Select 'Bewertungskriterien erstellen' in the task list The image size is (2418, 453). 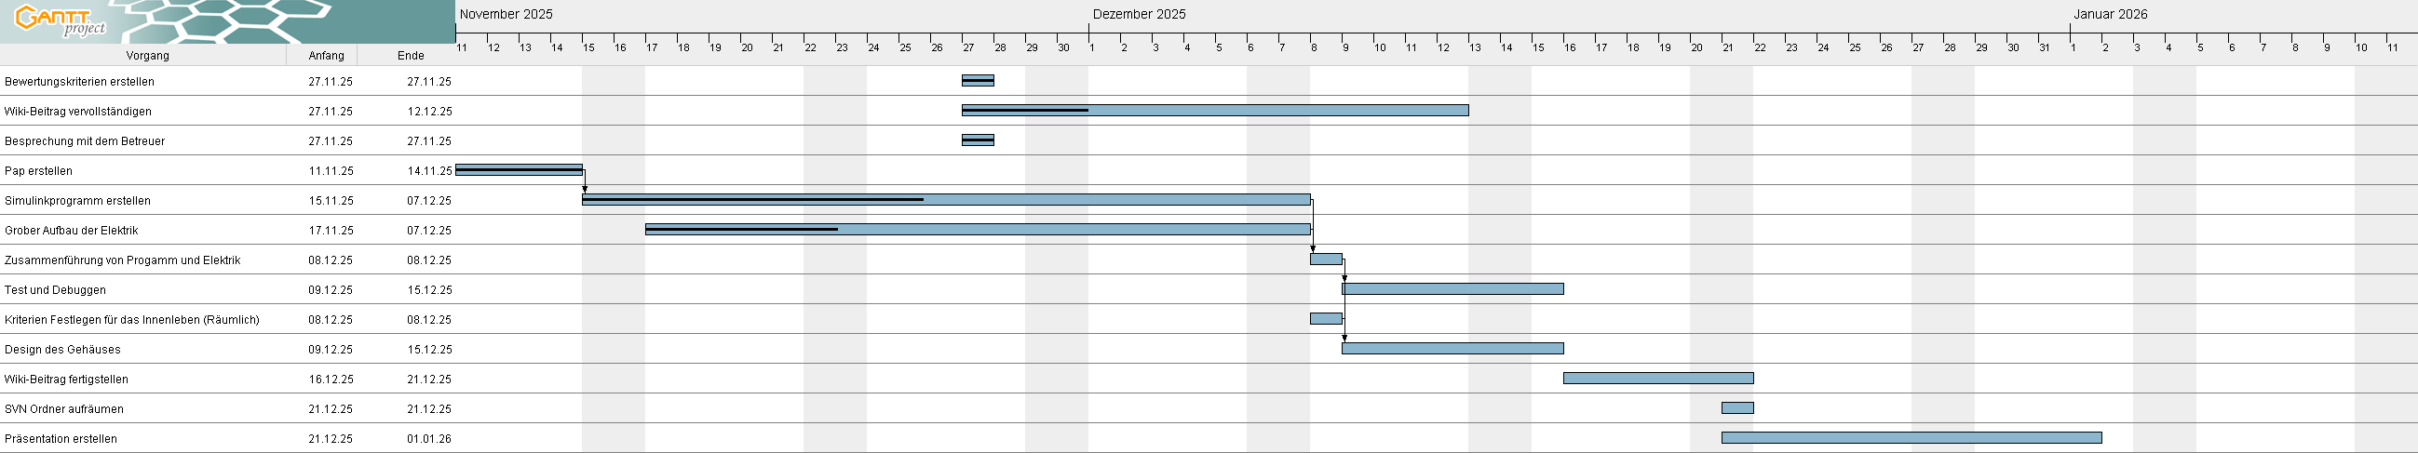(80, 82)
